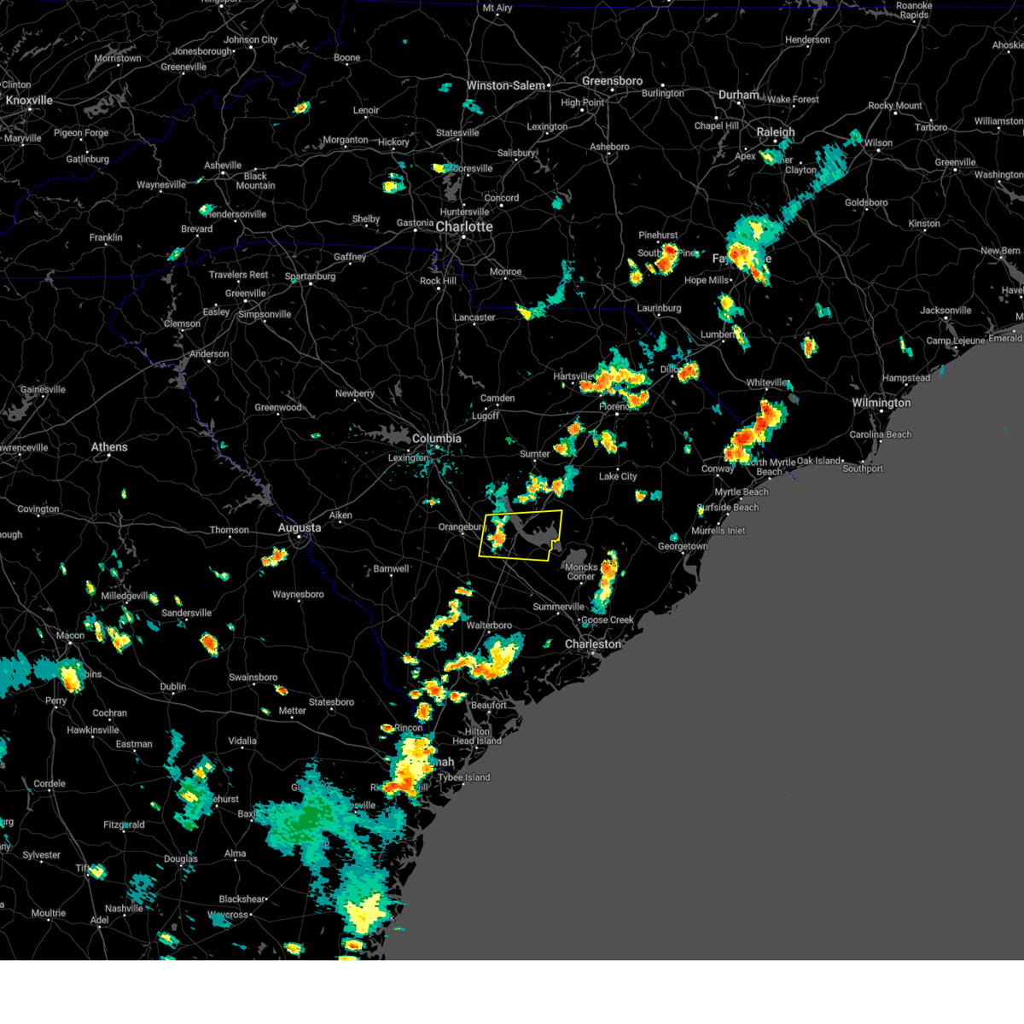Click the Gastonia label
Image resolution: width=1024 pixels, height=1024 pixels.
click(x=415, y=224)
